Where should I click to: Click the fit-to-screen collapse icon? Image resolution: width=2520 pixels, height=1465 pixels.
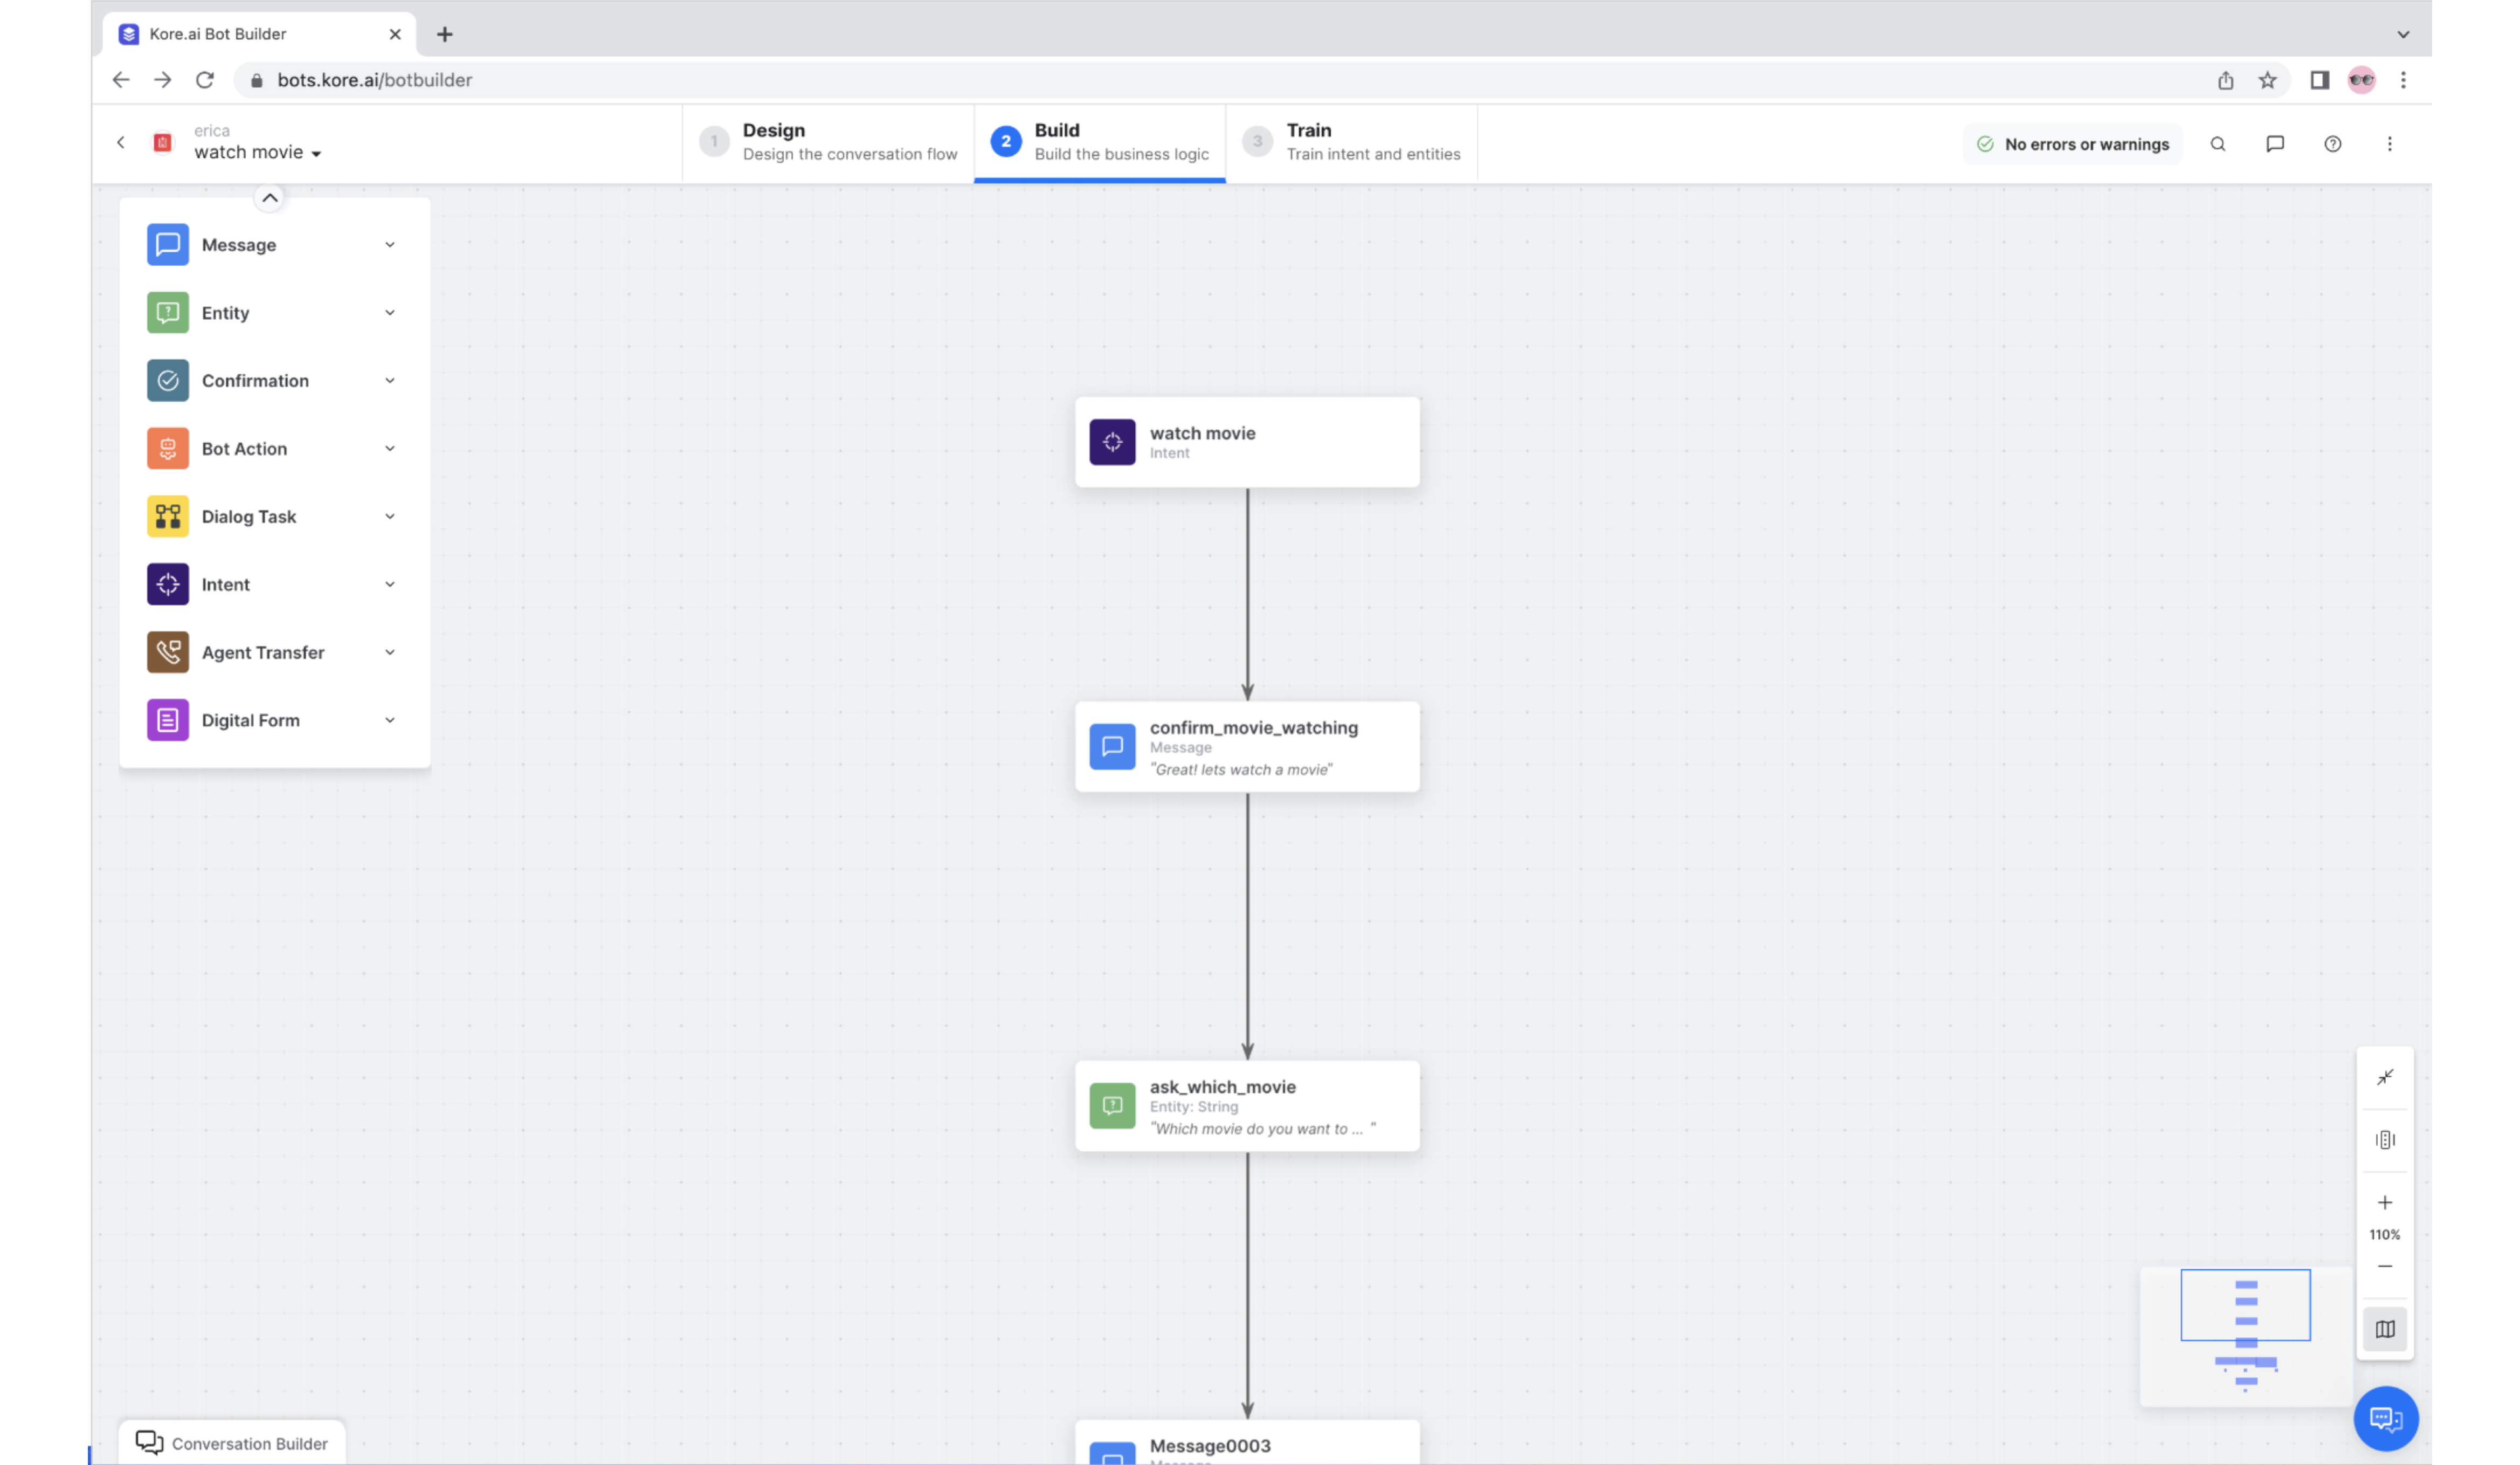pos(2385,1077)
